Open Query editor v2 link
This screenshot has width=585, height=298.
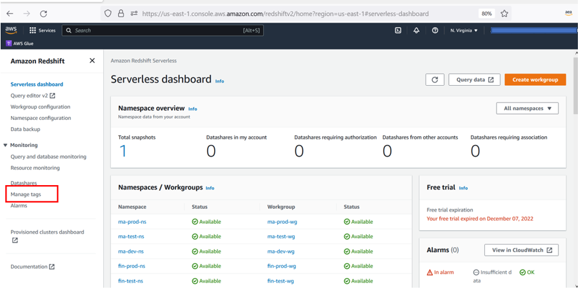pos(33,95)
